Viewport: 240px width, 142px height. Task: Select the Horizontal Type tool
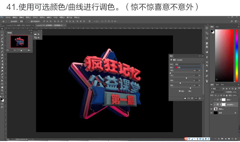point(2,77)
